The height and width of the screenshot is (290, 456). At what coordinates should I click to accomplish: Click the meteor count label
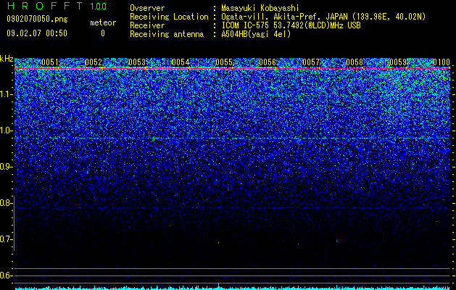103,22
